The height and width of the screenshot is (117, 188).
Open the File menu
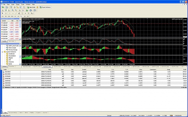coord(4,4)
